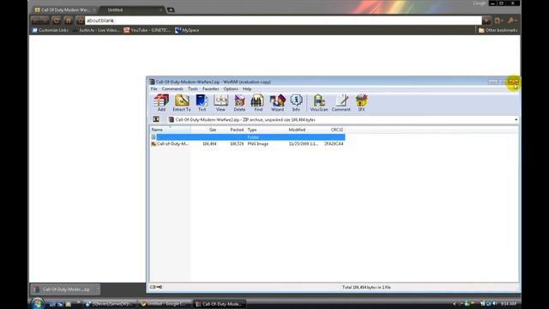This screenshot has width=549, height=309.
Task: Sort file list by Size column
Action: pos(204,130)
